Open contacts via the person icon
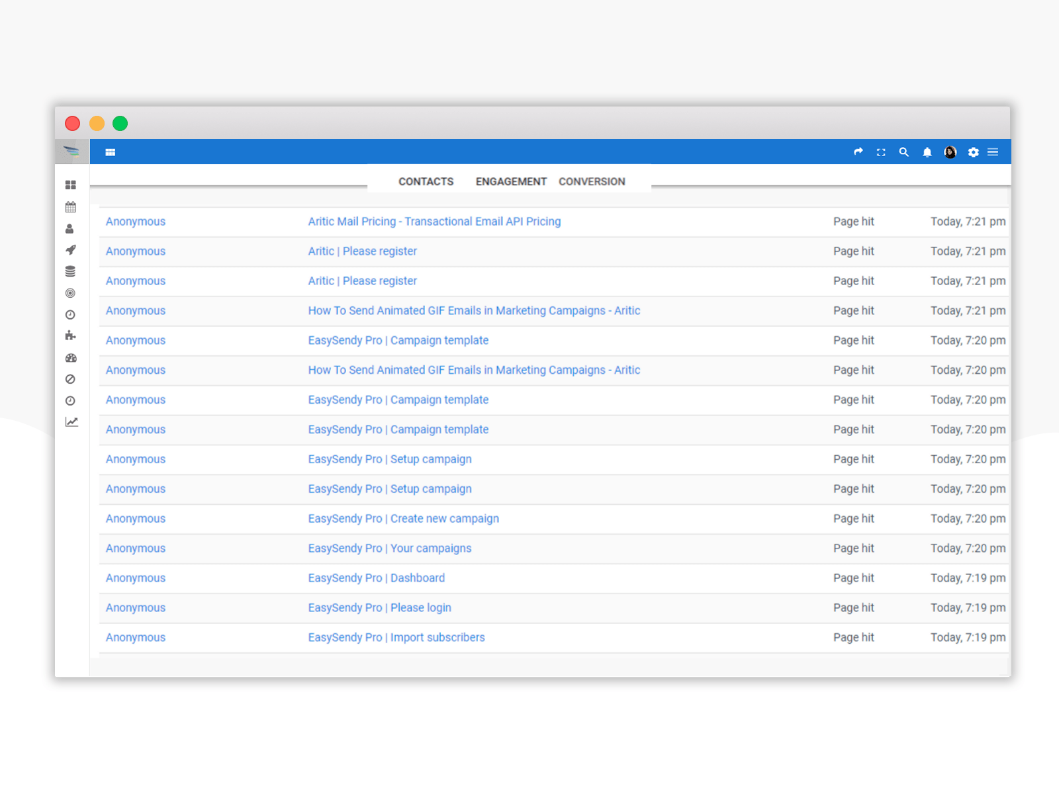 [69, 229]
